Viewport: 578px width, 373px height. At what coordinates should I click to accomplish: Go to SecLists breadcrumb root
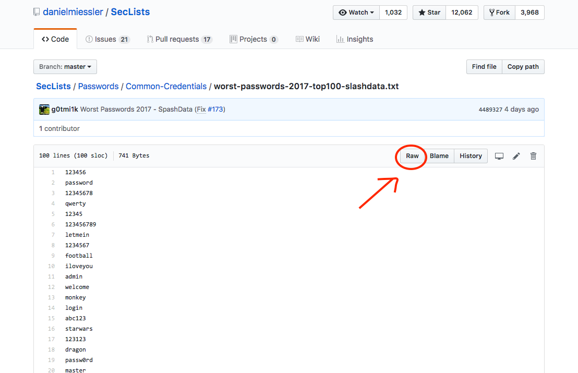tap(53, 86)
